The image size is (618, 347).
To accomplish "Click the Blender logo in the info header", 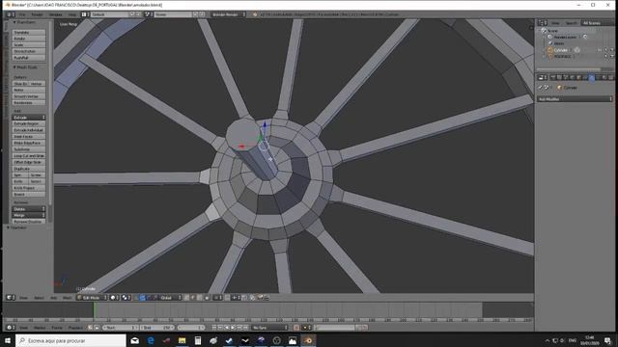I will [255, 14].
